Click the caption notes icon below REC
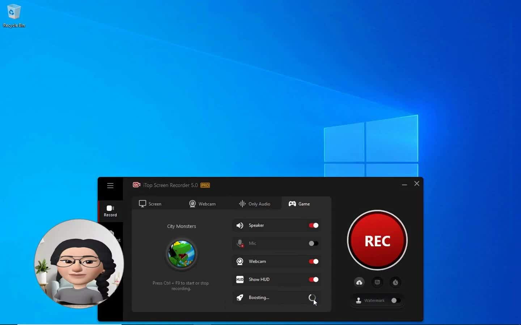 [377, 282]
